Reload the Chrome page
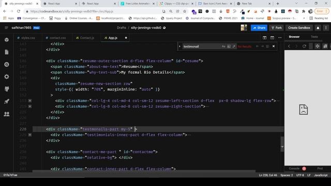 coord(19,11)
